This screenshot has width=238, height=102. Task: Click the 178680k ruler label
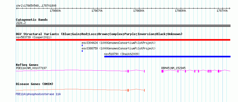[x=139, y=11]
